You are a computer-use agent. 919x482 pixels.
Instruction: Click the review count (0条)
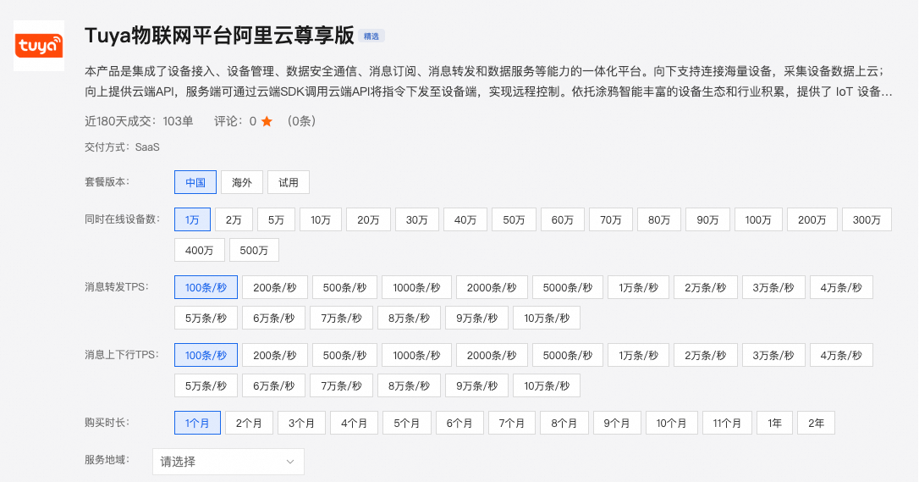tap(301, 121)
